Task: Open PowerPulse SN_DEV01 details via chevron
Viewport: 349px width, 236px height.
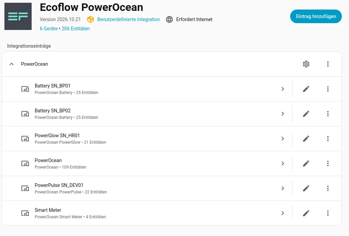Action: pyautogui.click(x=283, y=188)
